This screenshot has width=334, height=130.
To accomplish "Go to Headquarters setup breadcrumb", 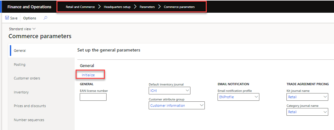I will [117, 7].
